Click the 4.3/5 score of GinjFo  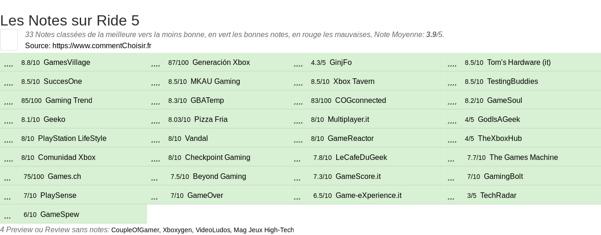pos(319,63)
